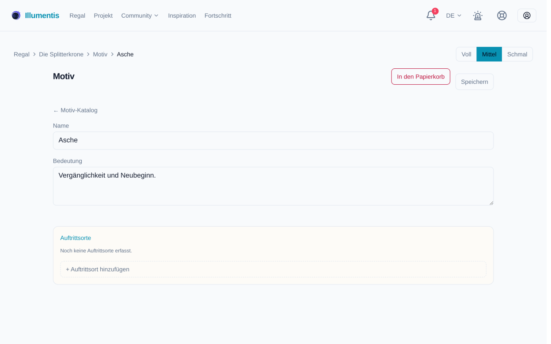551x344 pixels.
Task: Click the Auftrittsorte section heading
Action: (75, 238)
